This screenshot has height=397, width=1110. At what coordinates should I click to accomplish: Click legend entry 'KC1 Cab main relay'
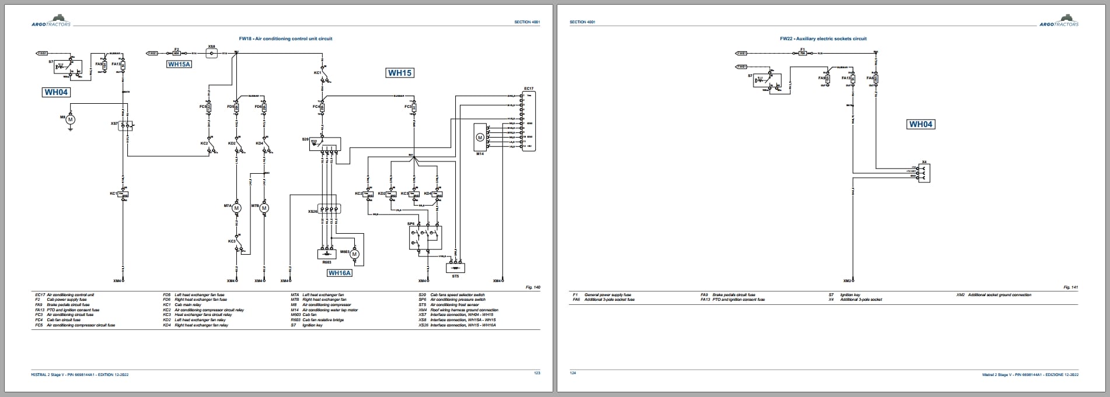183,305
